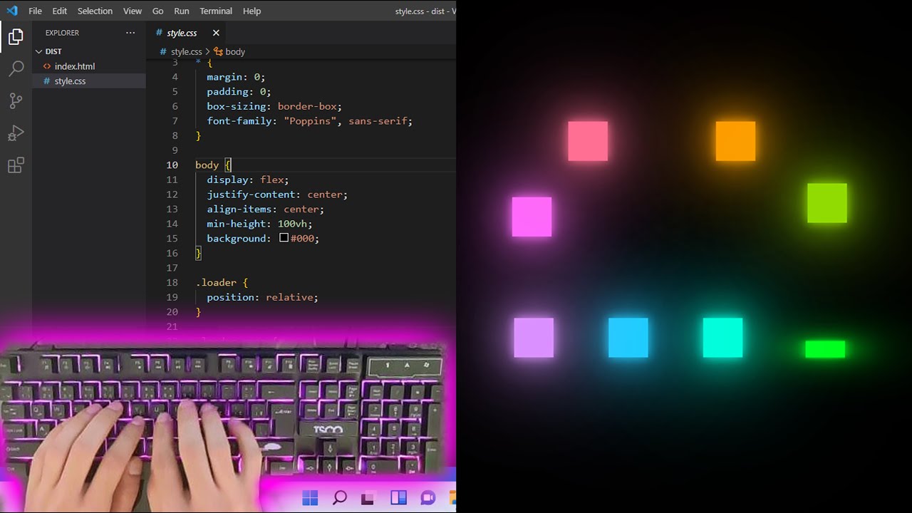Screen dimensions: 912x513
Task: Click line number 18 in the gutter
Action: point(172,282)
